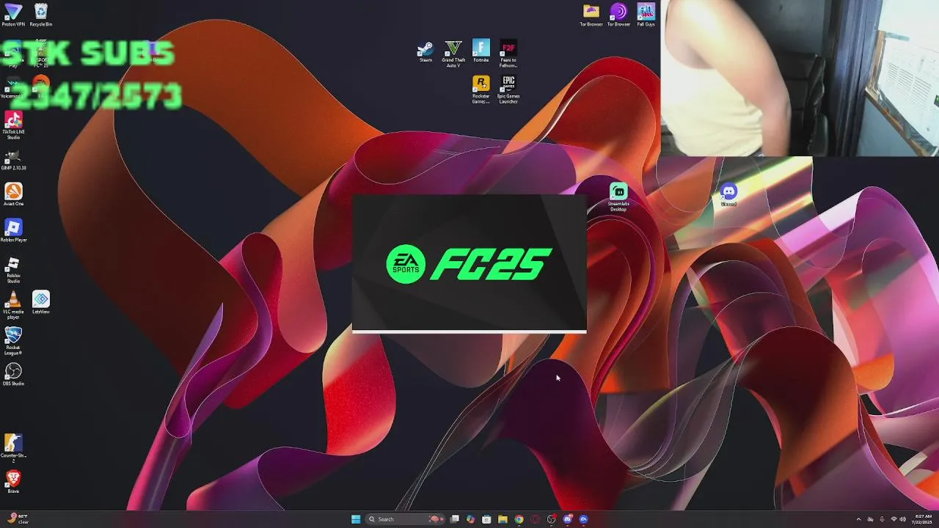The height and width of the screenshot is (528, 939).
Task: Select the Rocket League shortcut
Action: tap(13, 341)
